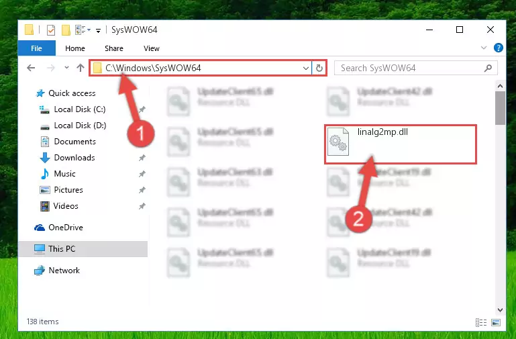The width and height of the screenshot is (516, 339).
Task: Click the pin icon next to Pictures
Action: tap(142, 190)
